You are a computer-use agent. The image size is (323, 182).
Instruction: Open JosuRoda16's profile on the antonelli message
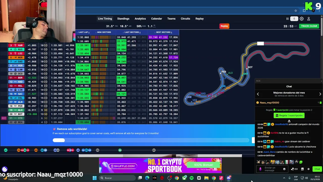point(281,124)
